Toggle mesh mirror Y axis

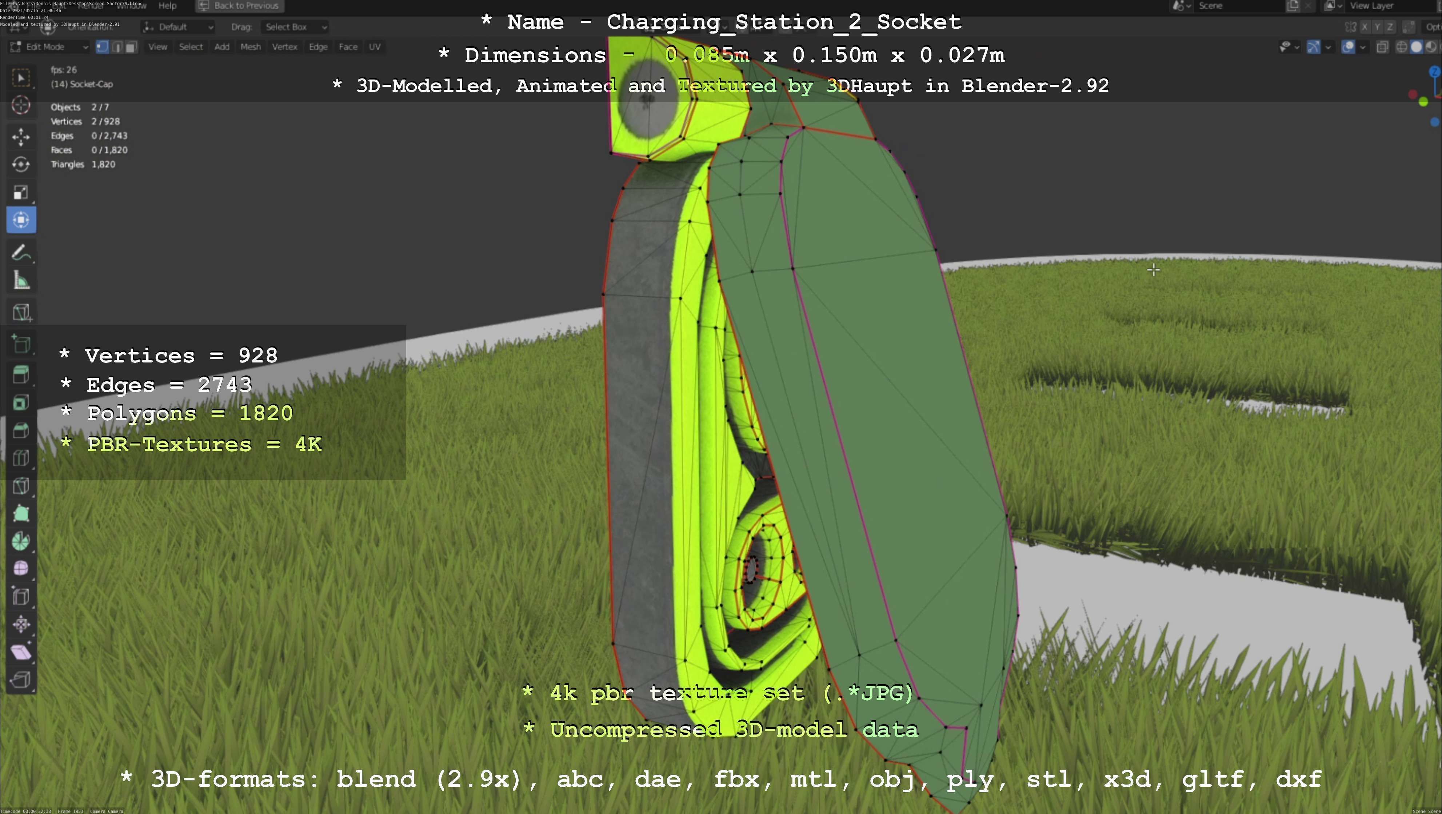(x=1377, y=27)
